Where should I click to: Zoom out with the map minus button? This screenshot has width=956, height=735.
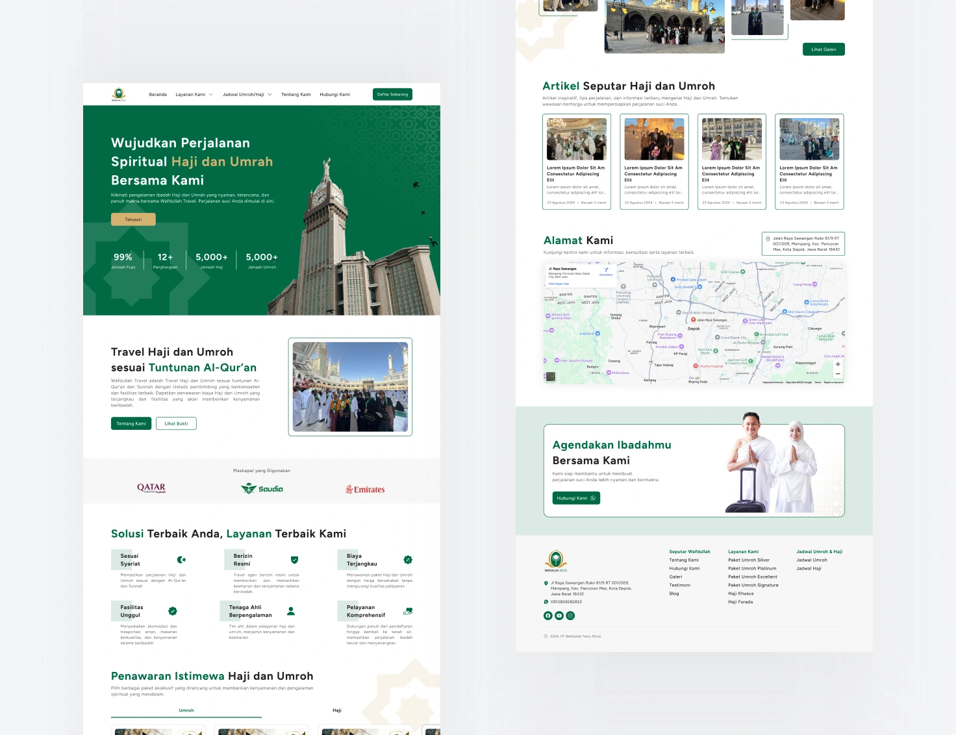point(838,374)
